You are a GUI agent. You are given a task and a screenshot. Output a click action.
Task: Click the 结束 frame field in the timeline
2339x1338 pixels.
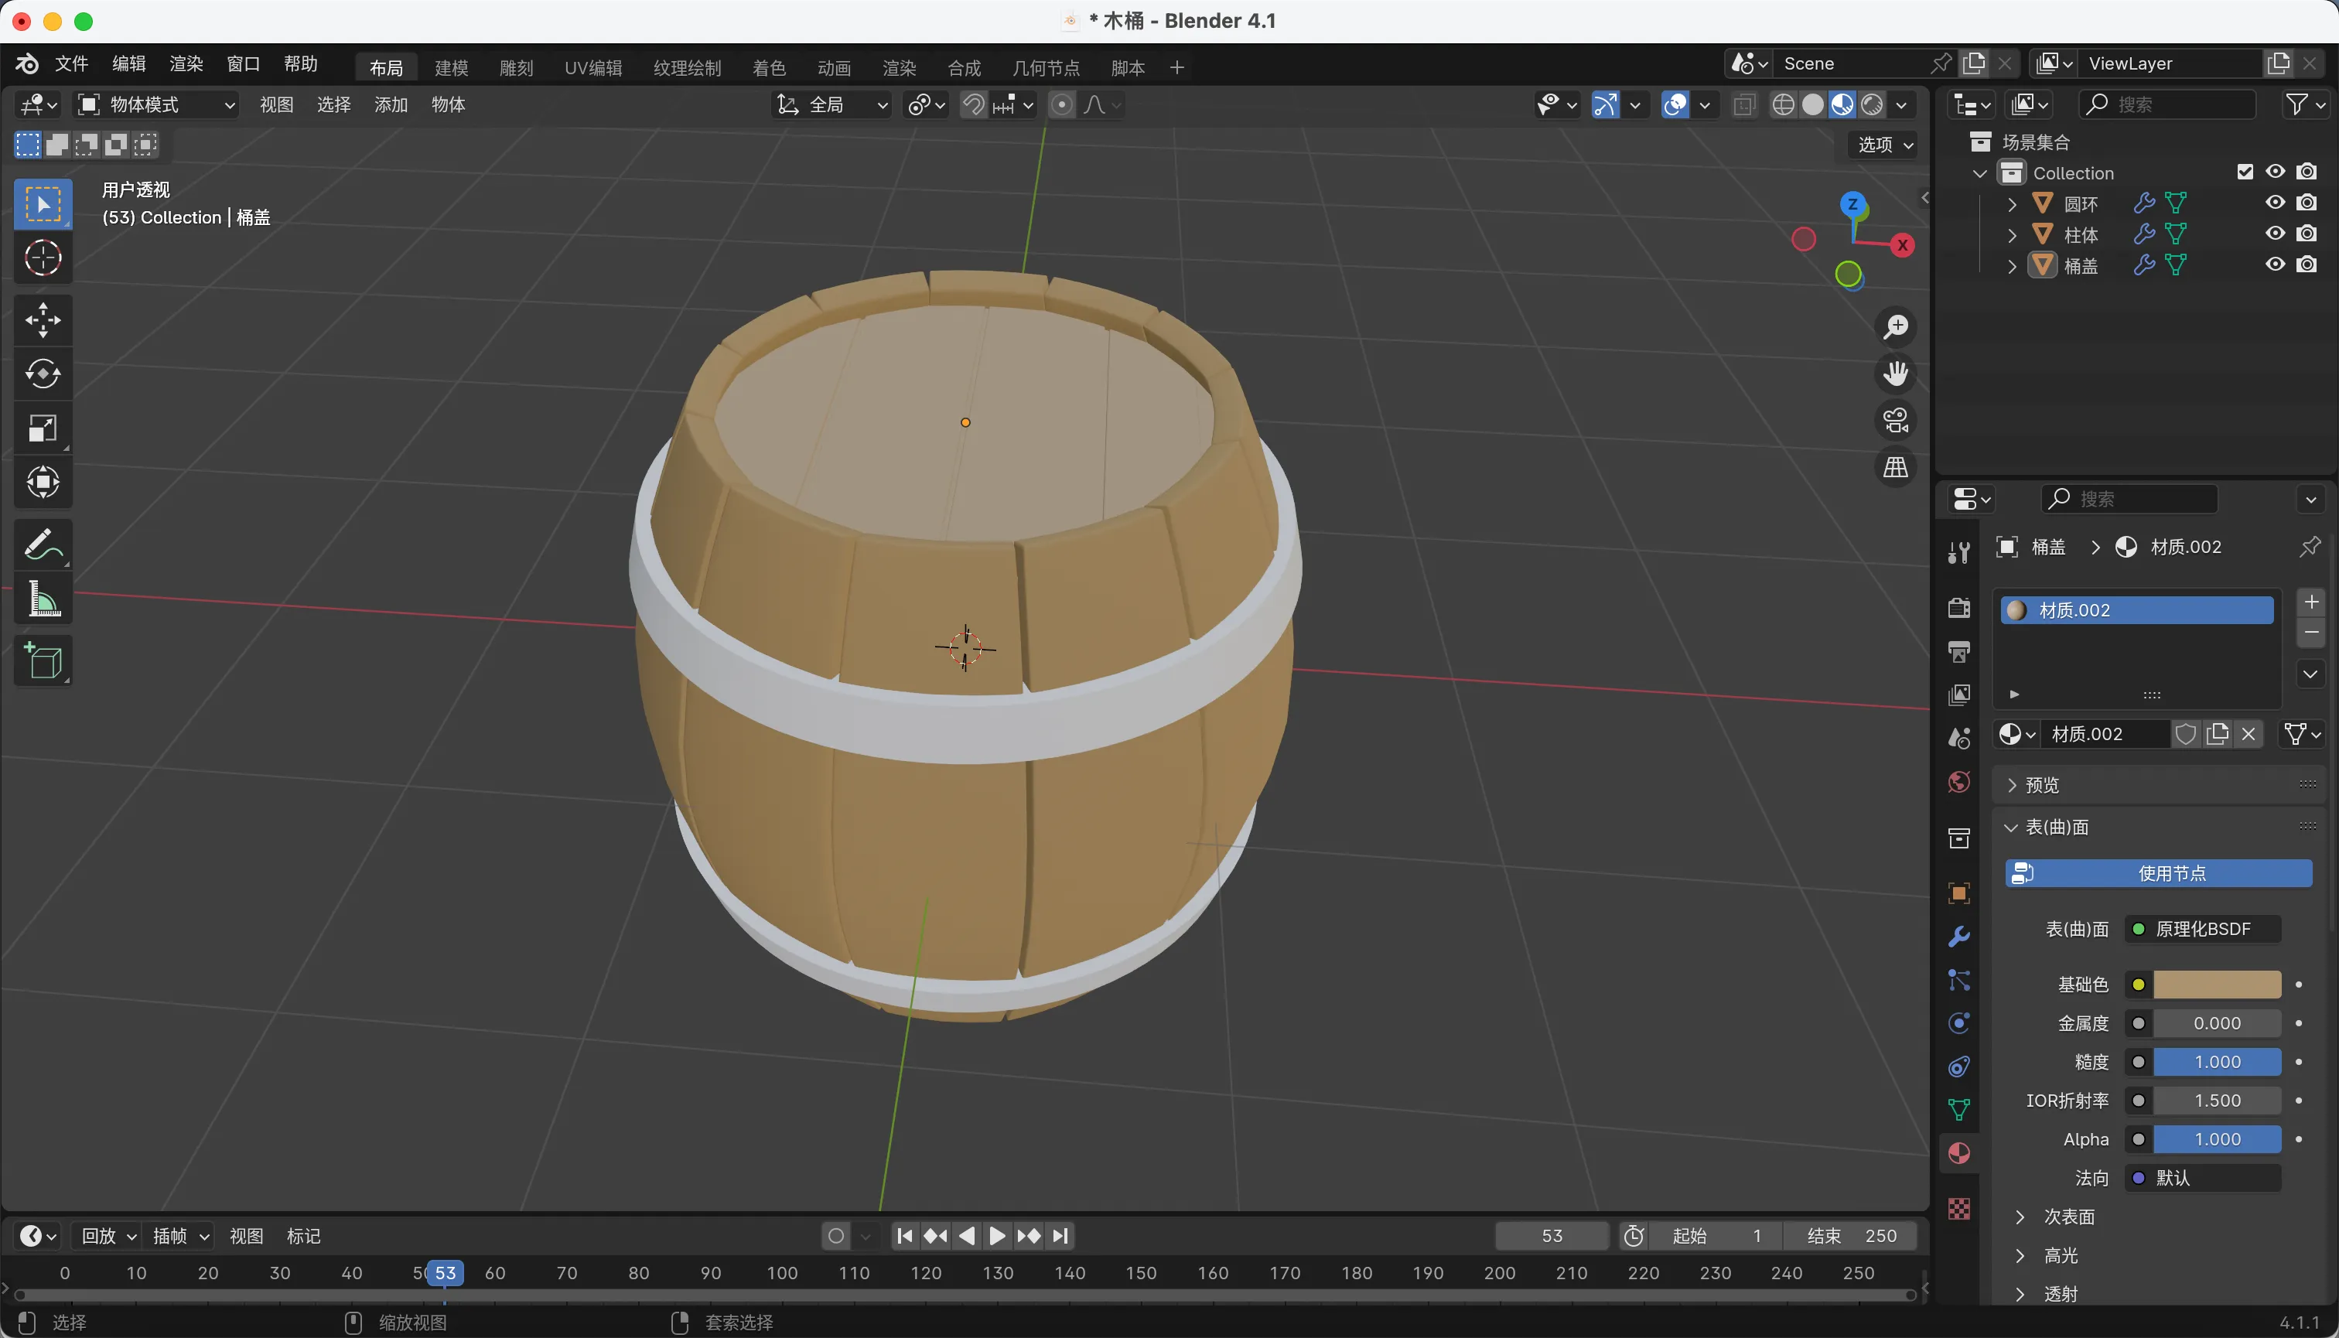[1851, 1236]
